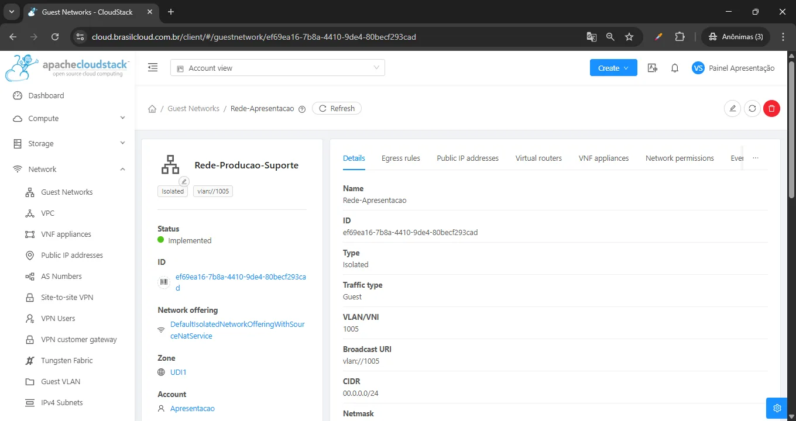This screenshot has height=421, width=796.
Task: Open Guest Networks breadcrumb link
Action: pyautogui.click(x=193, y=108)
